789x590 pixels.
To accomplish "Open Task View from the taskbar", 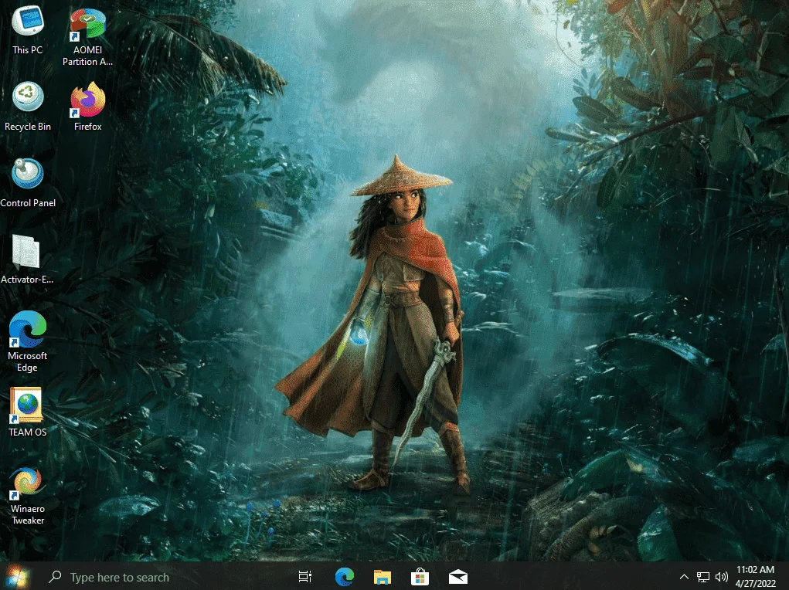I will (305, 577).
